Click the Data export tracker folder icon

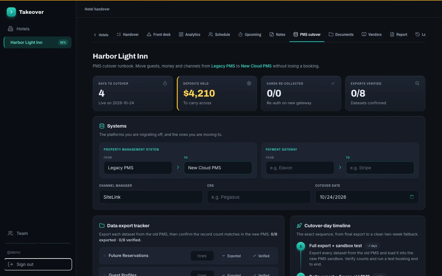(102, 226)
